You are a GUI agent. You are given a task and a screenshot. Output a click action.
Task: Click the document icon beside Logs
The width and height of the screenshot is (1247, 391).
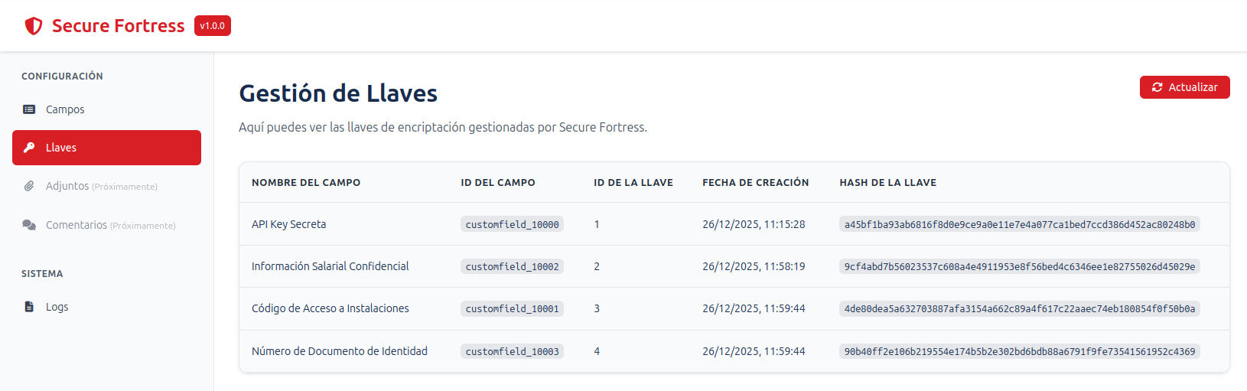coord(29,307)
